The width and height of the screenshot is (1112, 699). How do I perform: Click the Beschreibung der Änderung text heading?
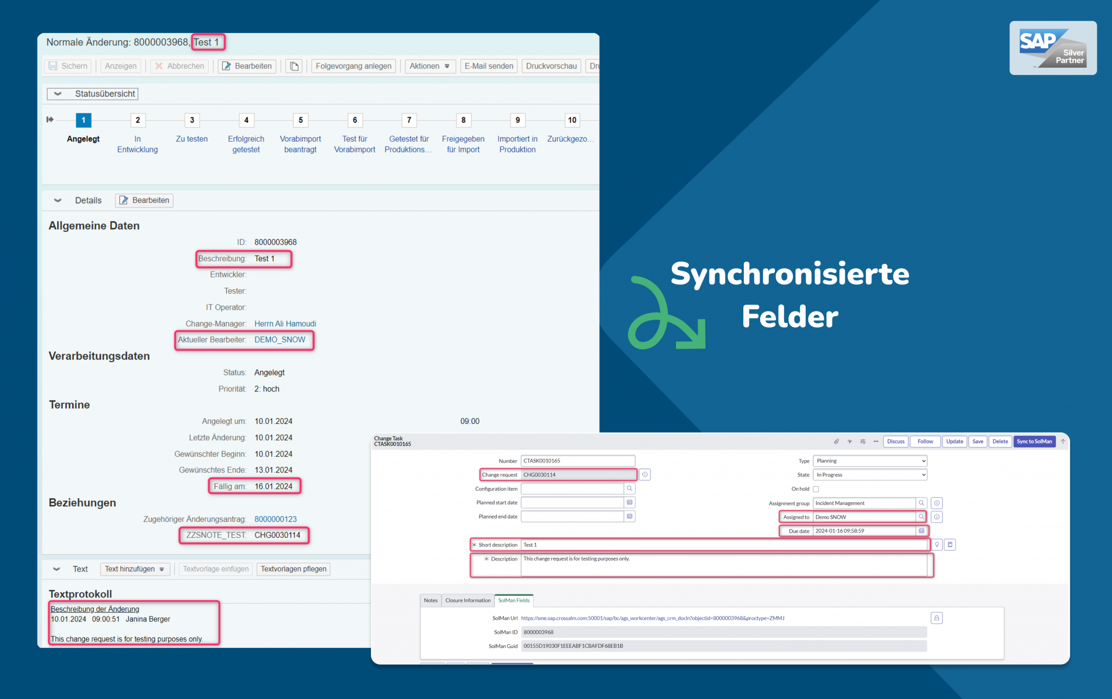click(x=95, y=609)
